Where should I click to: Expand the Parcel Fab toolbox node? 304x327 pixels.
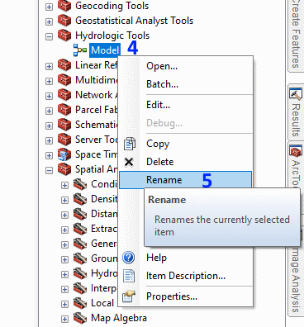coord(49,111)
